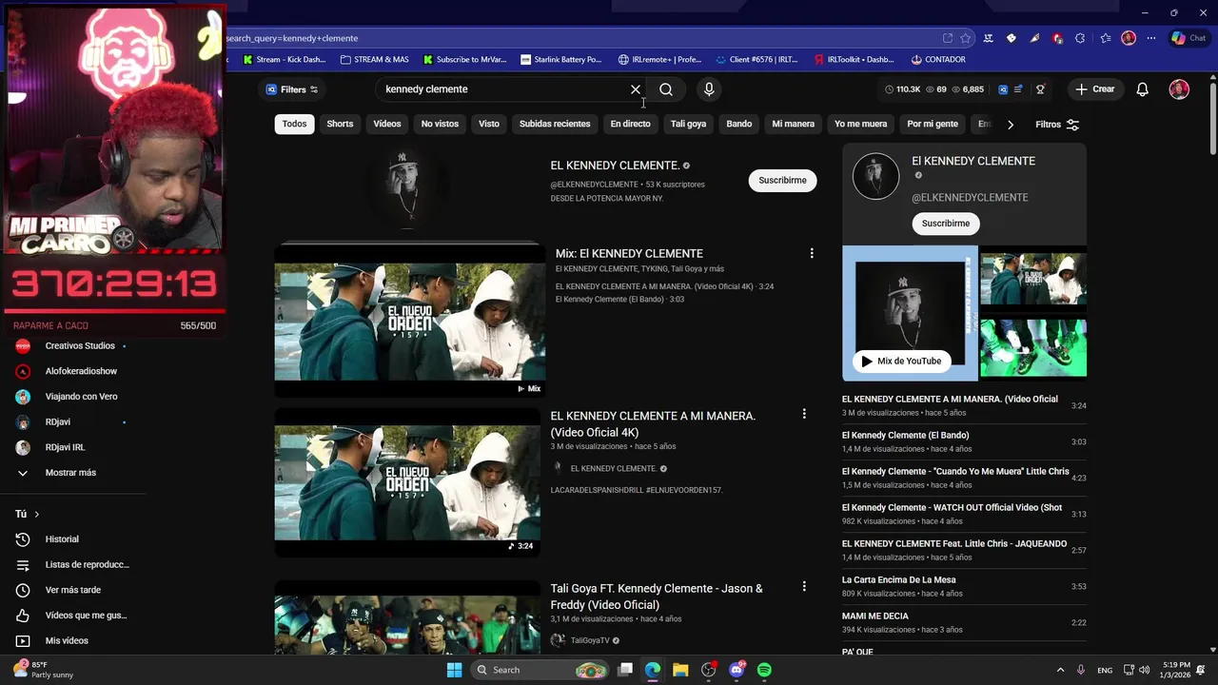Click the trophy icon in stats bar

[x=1040, y=89]
